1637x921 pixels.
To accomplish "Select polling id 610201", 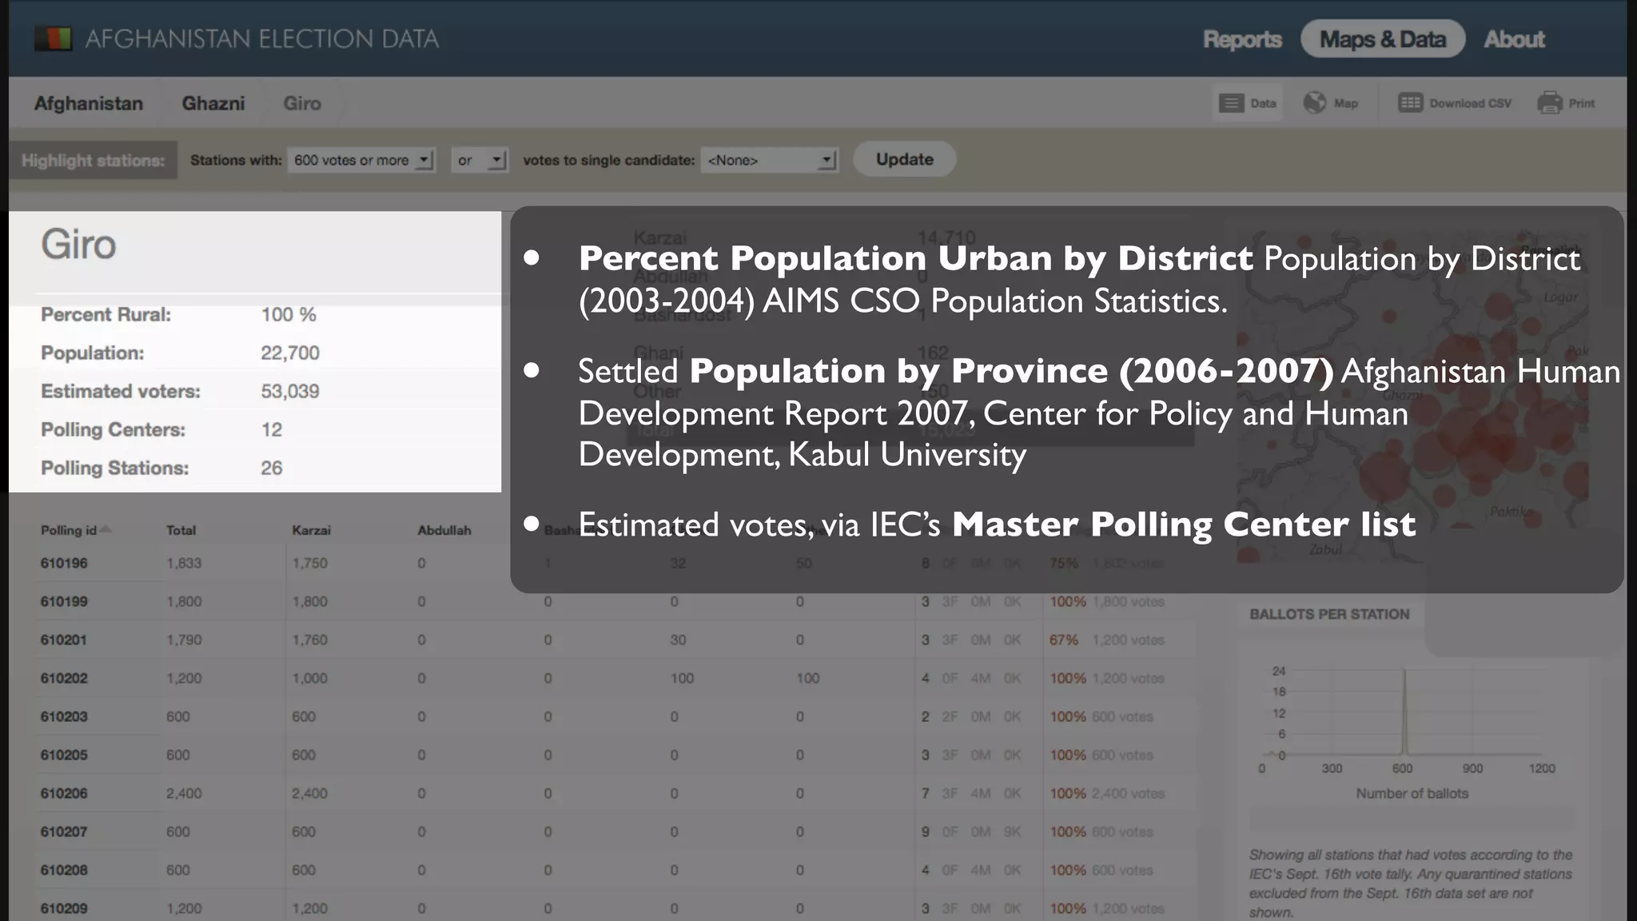I will [64, 640].
